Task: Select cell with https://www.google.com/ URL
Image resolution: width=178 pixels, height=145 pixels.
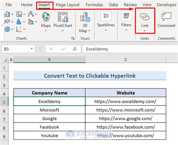Action: point(126,118)
